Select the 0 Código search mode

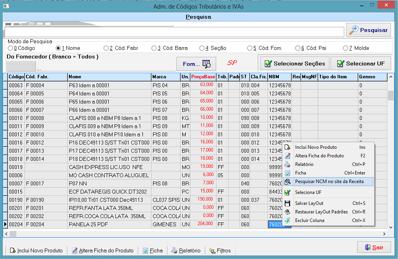(x=10, y=48)
